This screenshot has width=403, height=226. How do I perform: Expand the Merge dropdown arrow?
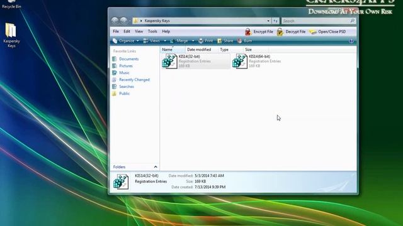[x=193, y=41]
